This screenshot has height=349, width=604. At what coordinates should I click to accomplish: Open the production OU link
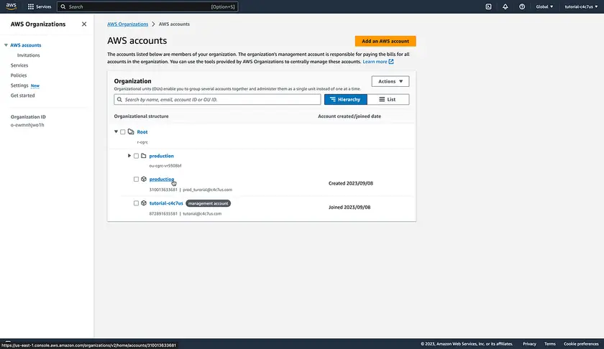pyautogui.click(x=161, y=156)
